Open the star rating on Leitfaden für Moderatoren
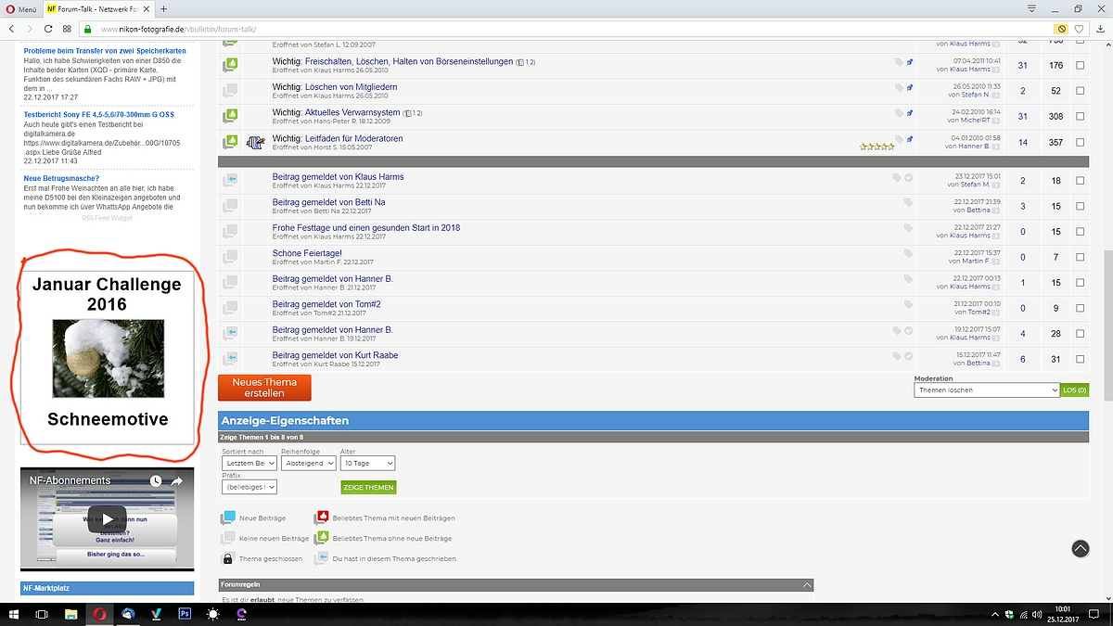 click(876, 147)
